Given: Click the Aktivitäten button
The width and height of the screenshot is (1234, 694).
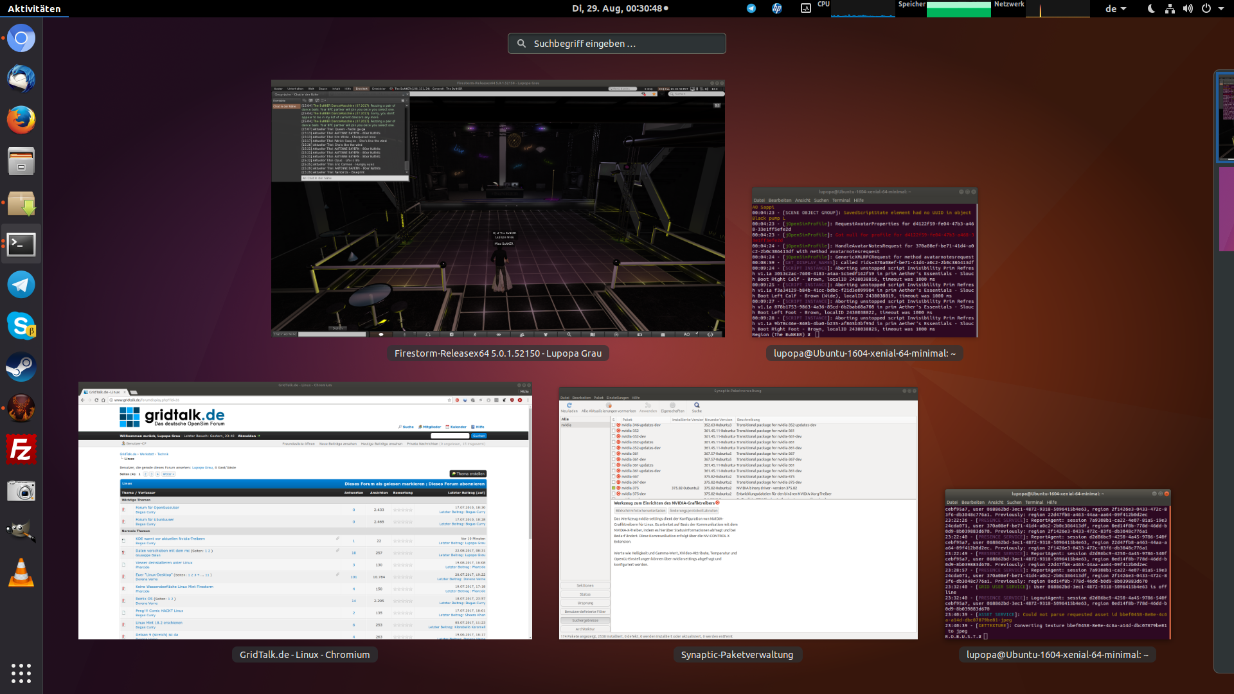Looking at the screenshot, I should 34,8.
